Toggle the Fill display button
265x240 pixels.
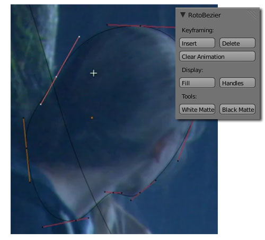pos(197,83)
